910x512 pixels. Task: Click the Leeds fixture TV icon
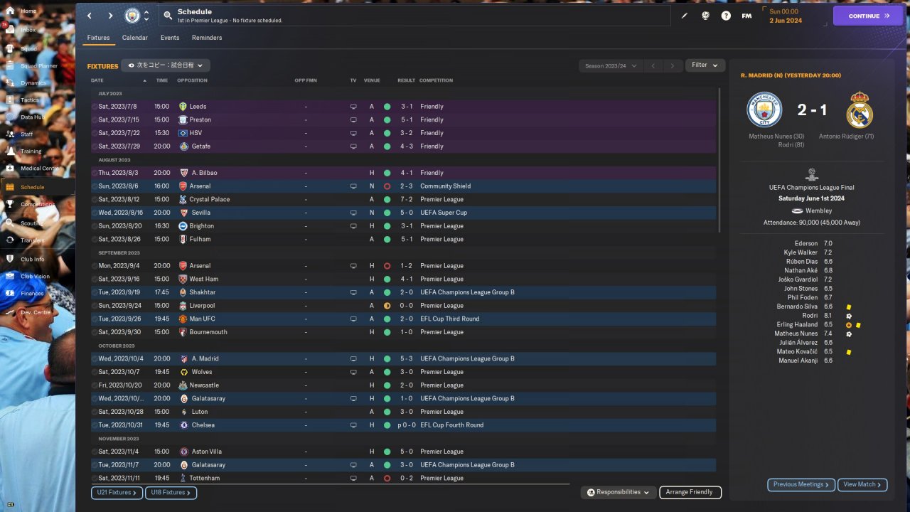tap(353, 107)
